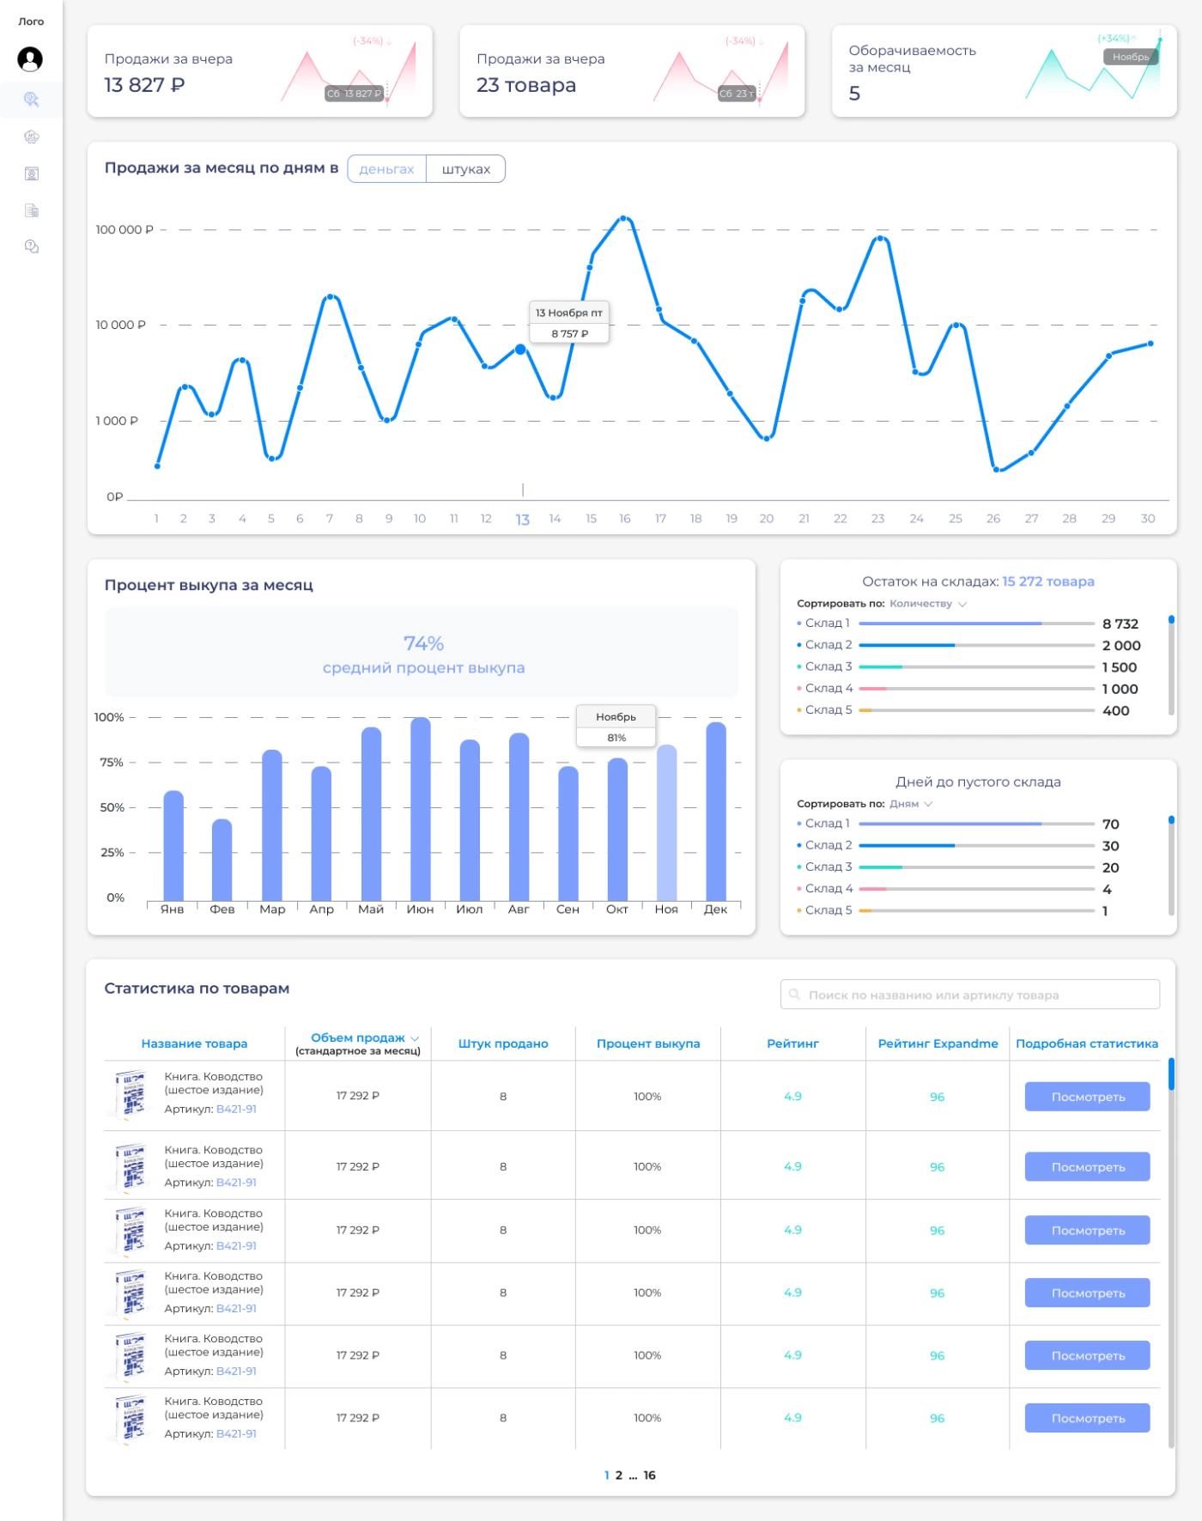Click Склад 5 in days-until-empty list
The width and height of the screenshot is (1202, 1521).
tap(828, 910)
